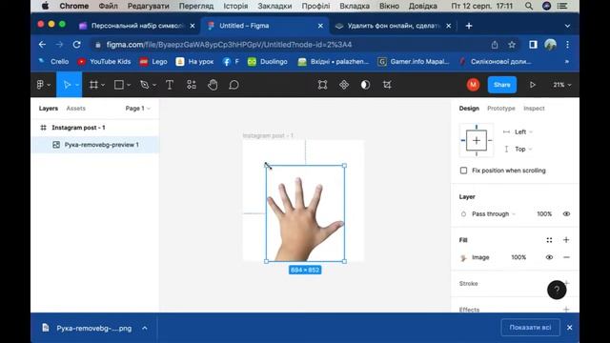Open the Історія menu
610x343 pixels.
pyautogui.click(x=235, y=6)
